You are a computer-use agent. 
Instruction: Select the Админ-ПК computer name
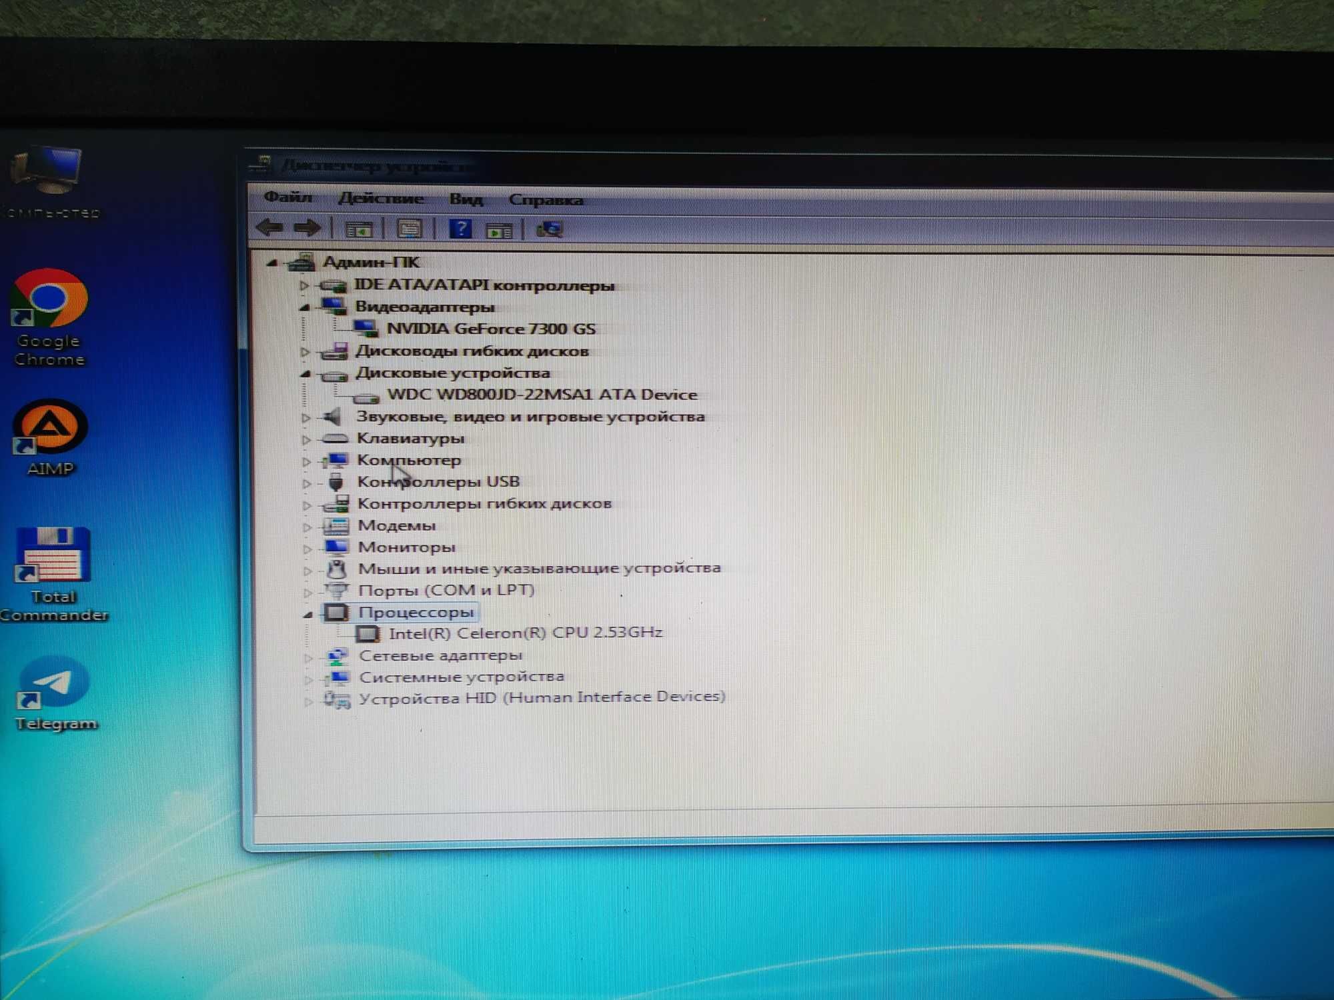[372, 262]
